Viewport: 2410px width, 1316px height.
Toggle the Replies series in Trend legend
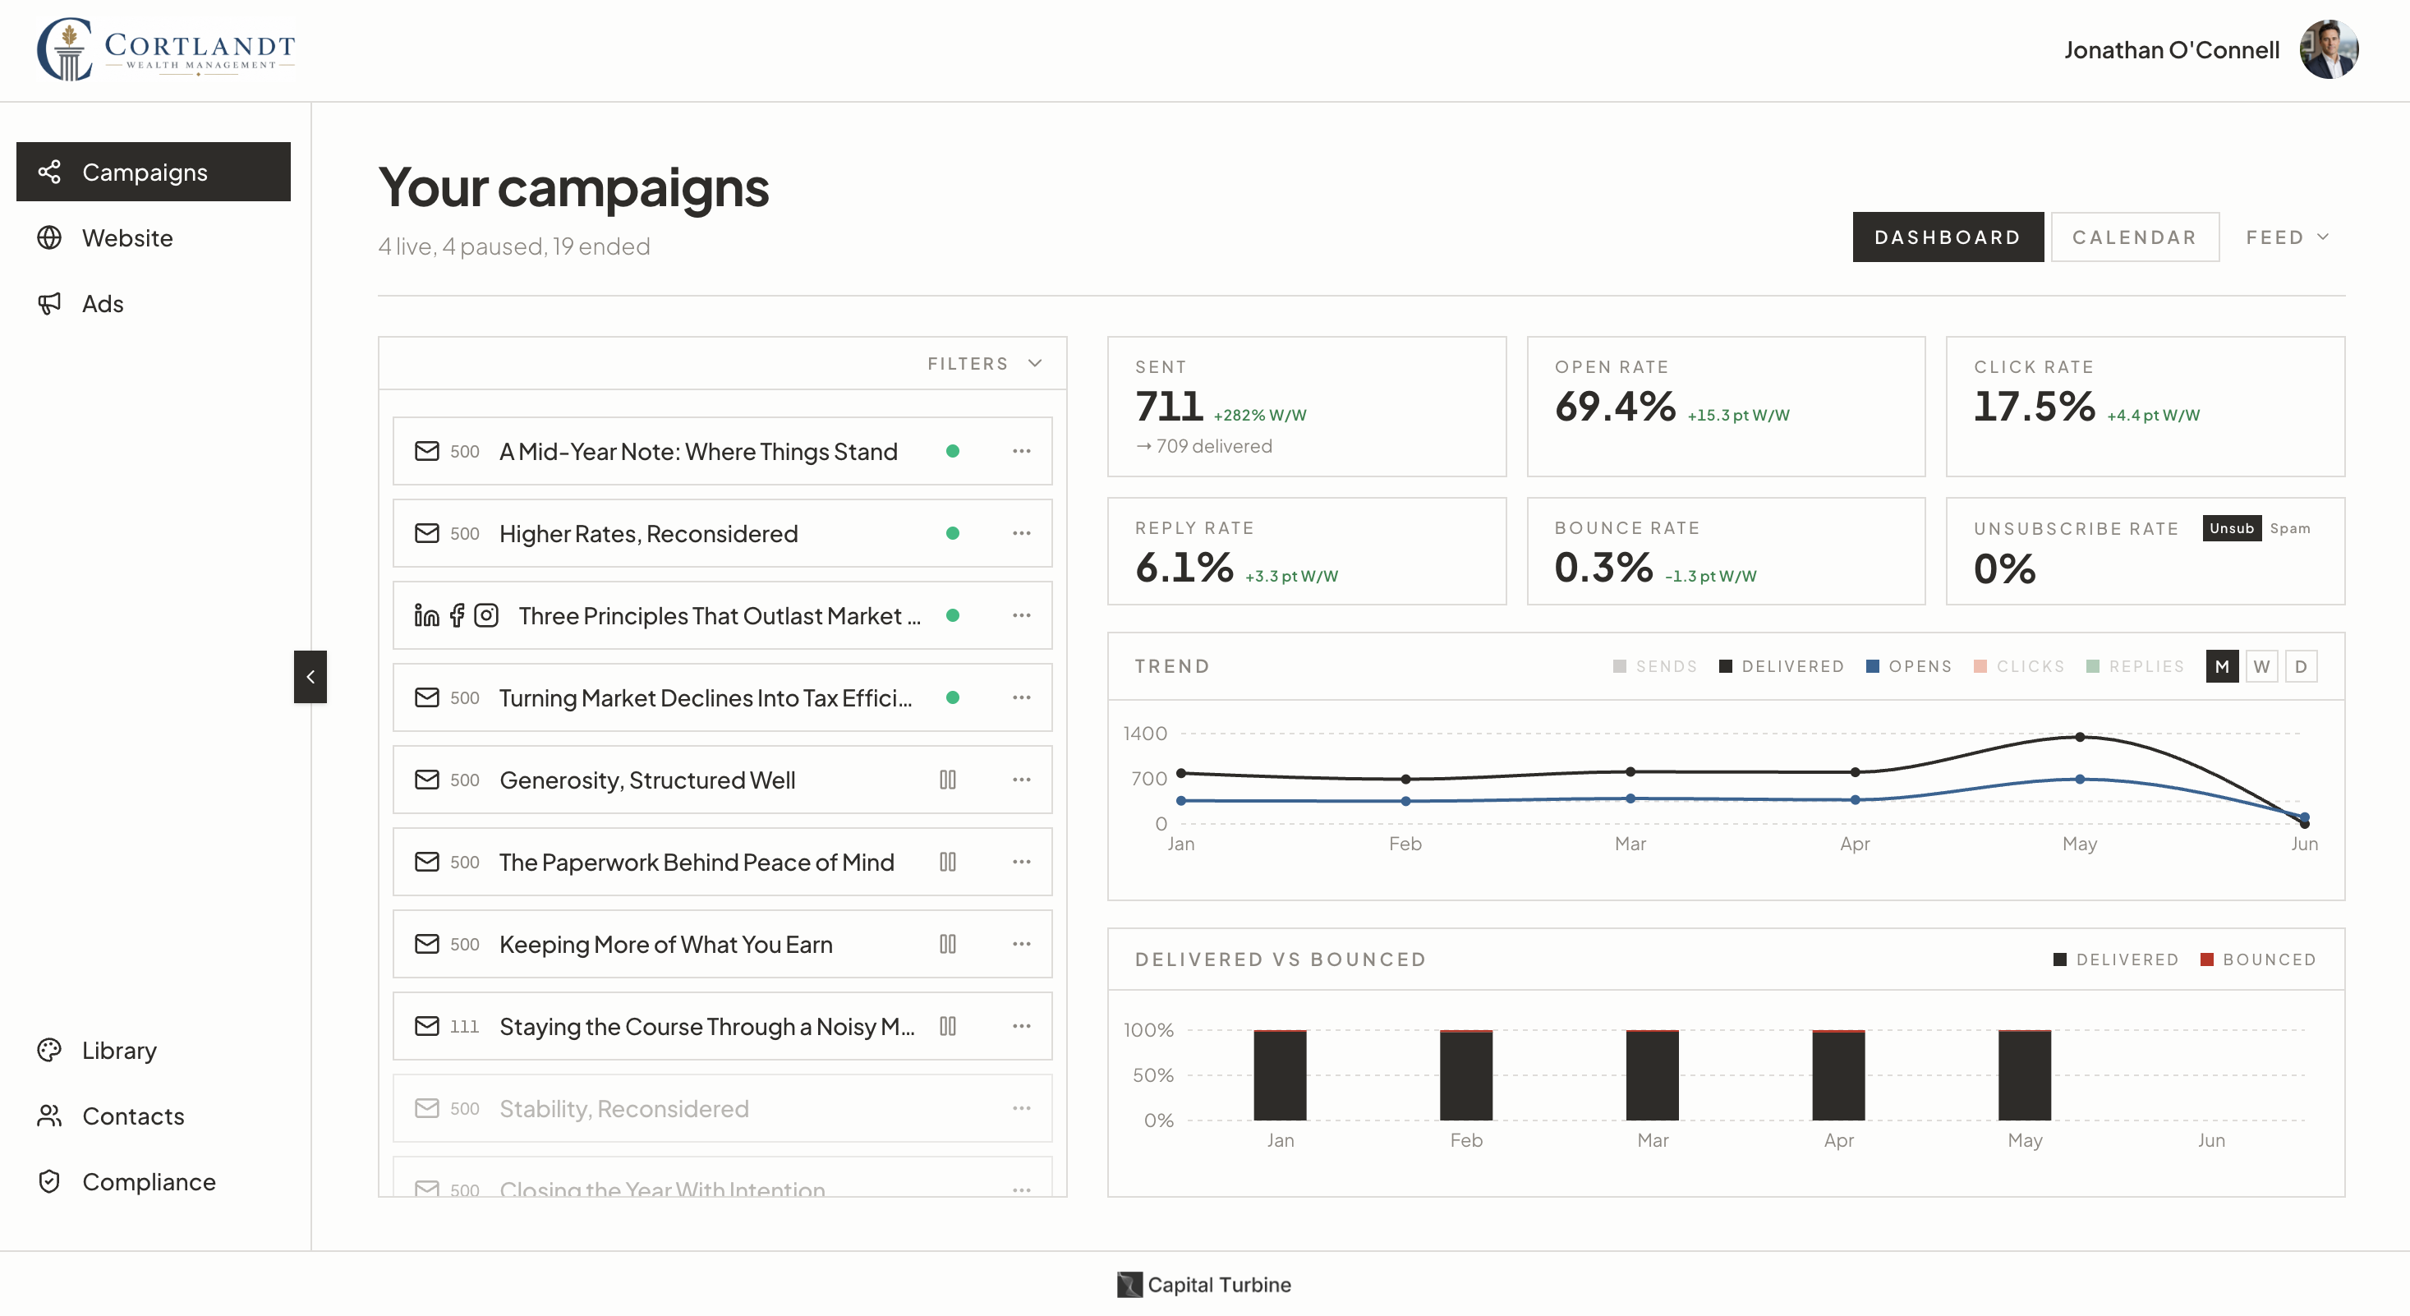[2135, 666]
